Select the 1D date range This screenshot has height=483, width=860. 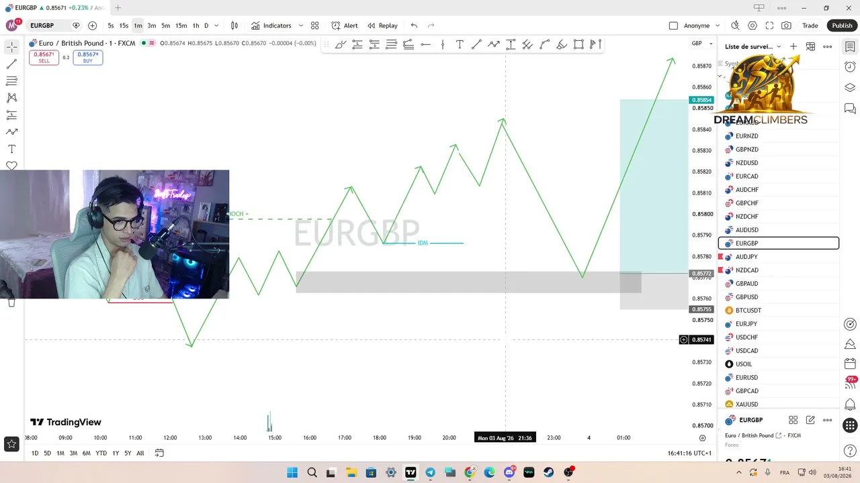pyautogui.click(x=35, y=453)
